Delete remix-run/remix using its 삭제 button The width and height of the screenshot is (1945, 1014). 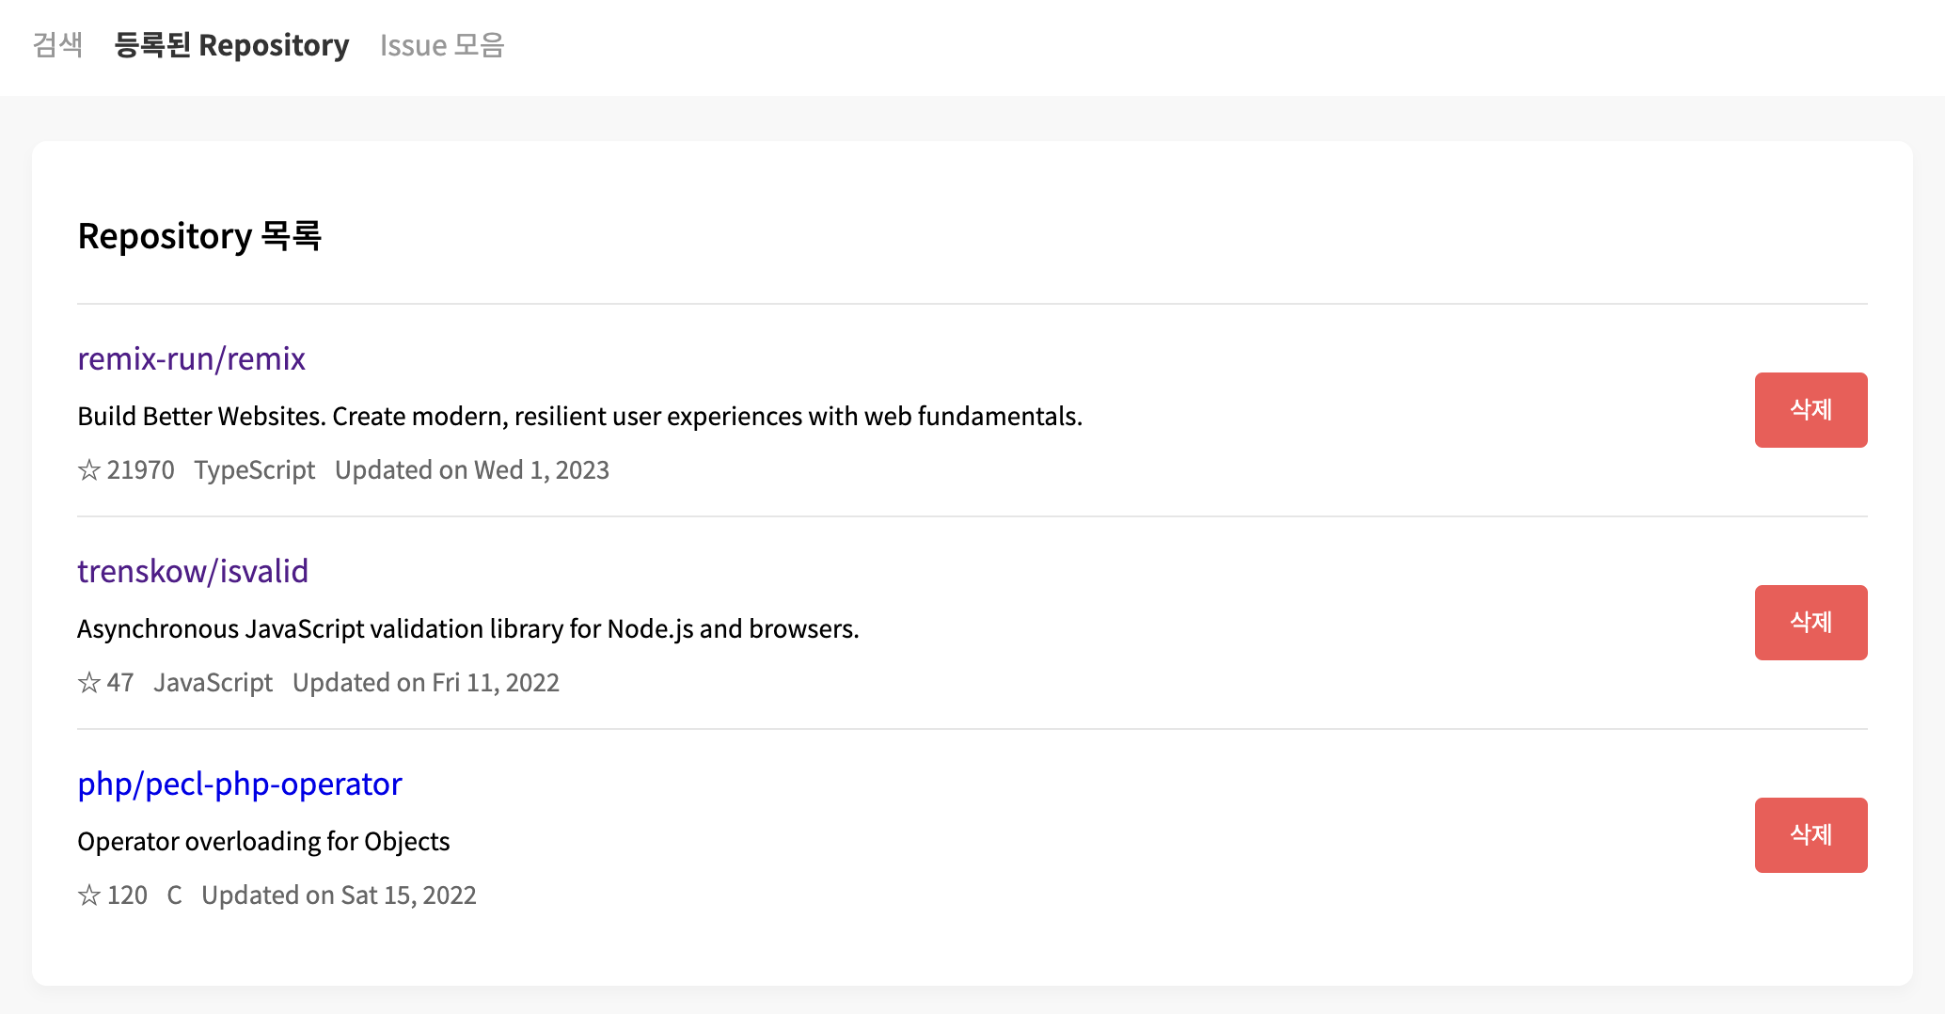(1811, 410)
